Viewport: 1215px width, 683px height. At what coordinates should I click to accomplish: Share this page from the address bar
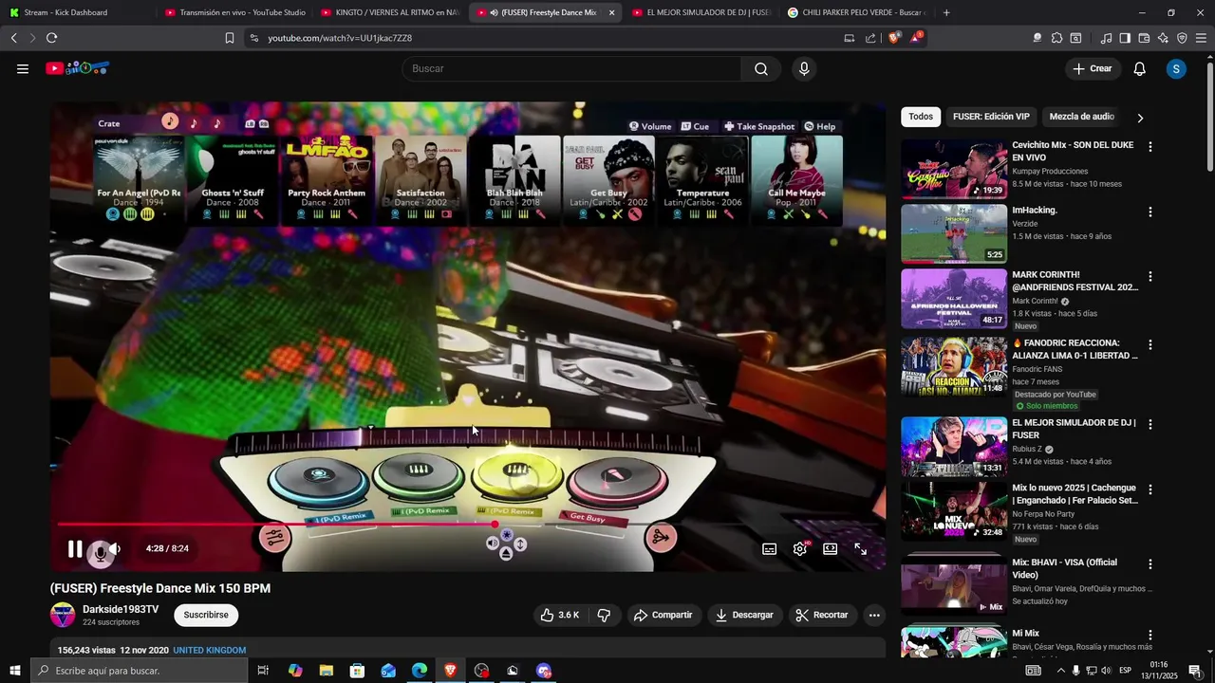coord(870,38)
